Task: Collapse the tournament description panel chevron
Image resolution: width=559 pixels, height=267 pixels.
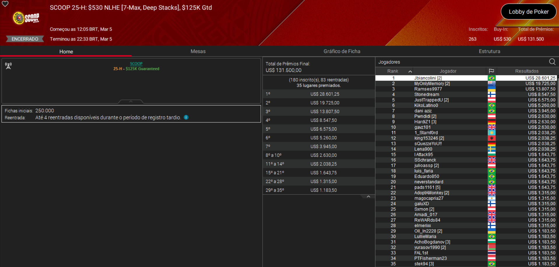Action: coord(131,102)
